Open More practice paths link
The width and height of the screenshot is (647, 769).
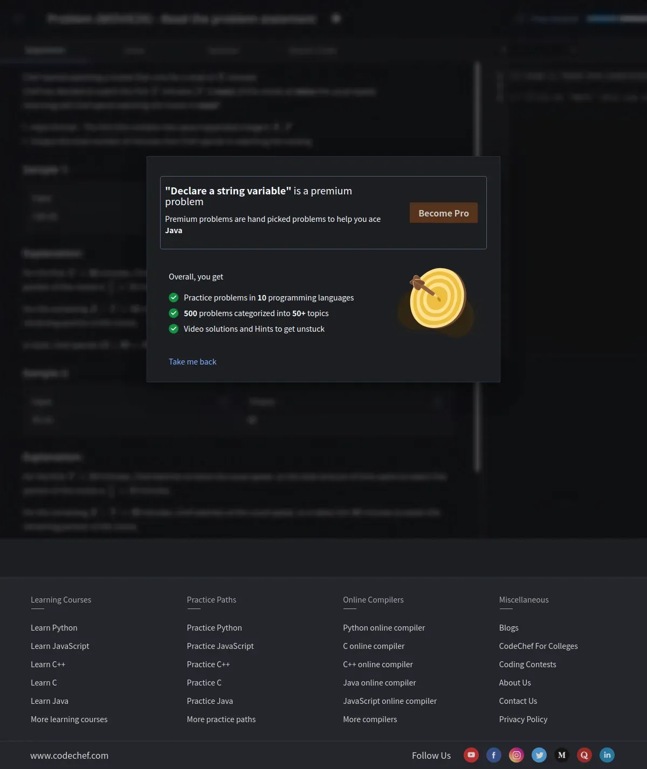pyautogui.click(x=221, y=719)
